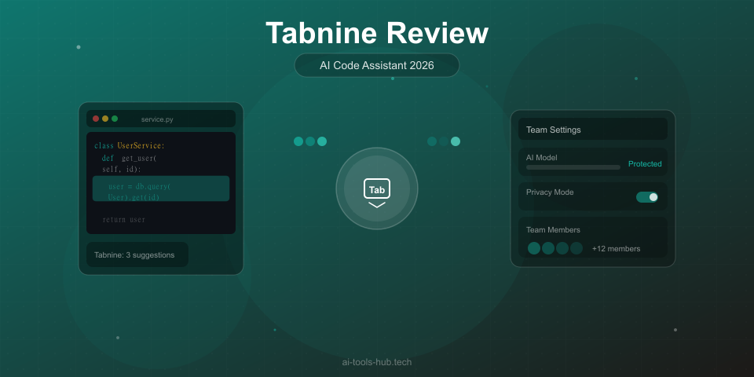Image resolution: width=754 pixels, height=377 pixels.
Task: Click the Team Members label
Action: (x=553, y=230)
